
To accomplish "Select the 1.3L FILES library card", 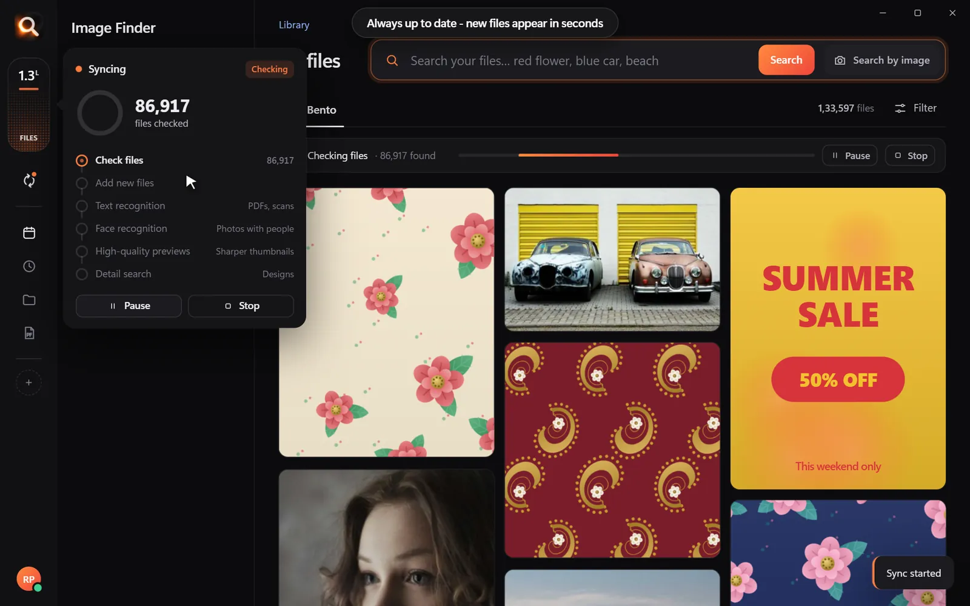I will tap(28, 105).
